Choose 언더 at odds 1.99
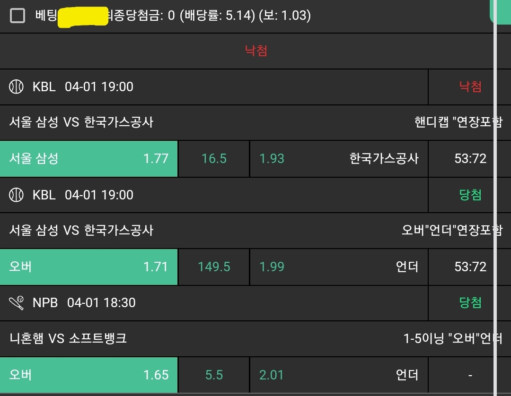Image resolution: width=511 pixels, height=396 pixels. 339,267
